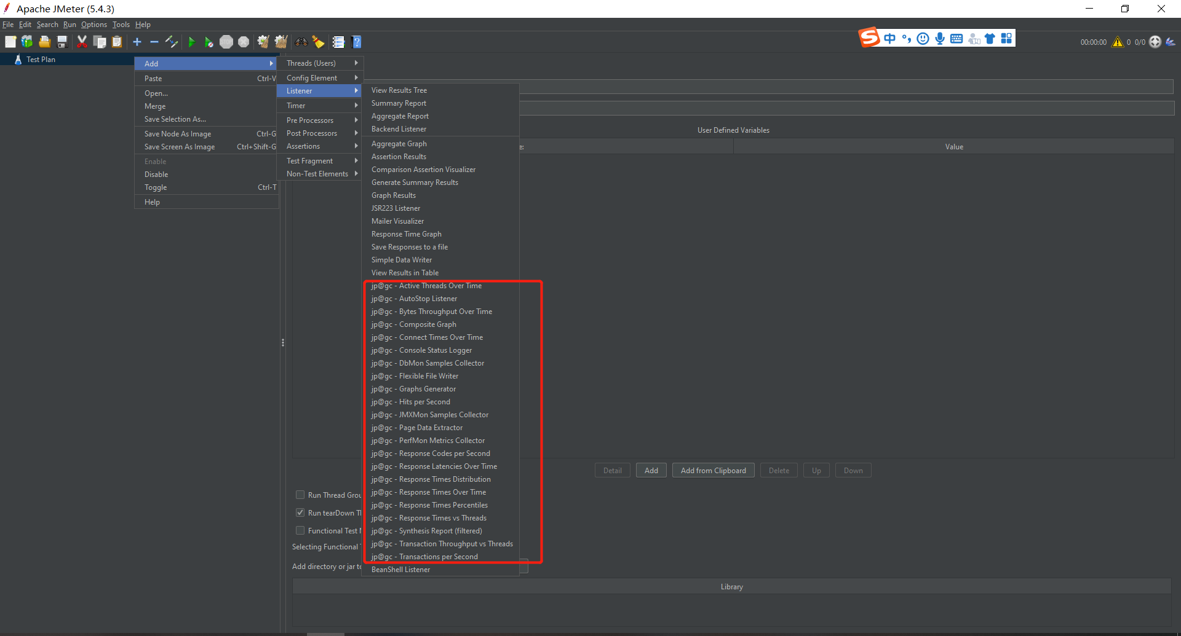Click the Down button

pos(853,471)
